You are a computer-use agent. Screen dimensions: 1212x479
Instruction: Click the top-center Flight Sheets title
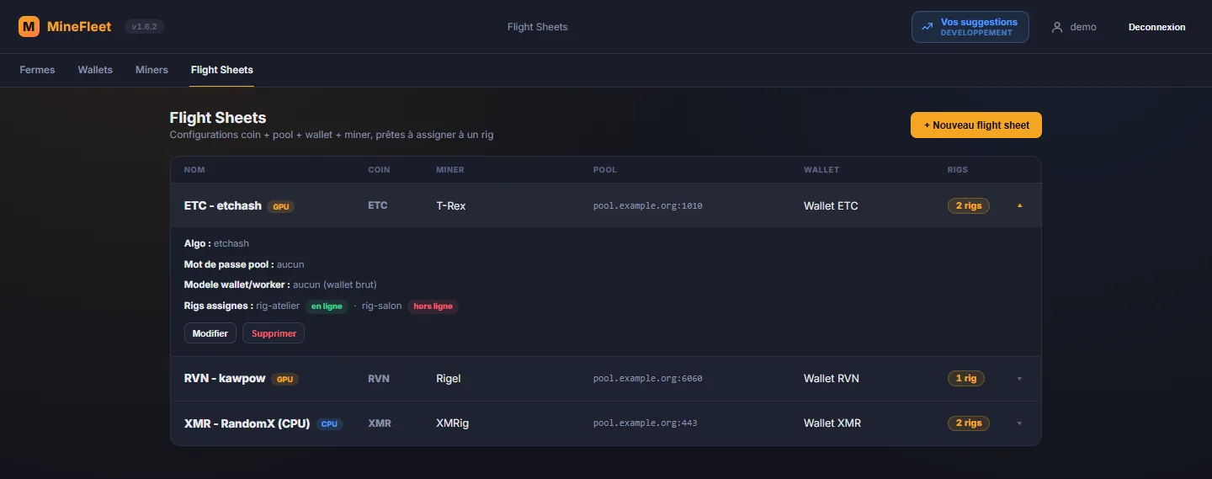[x=538, y=27]
